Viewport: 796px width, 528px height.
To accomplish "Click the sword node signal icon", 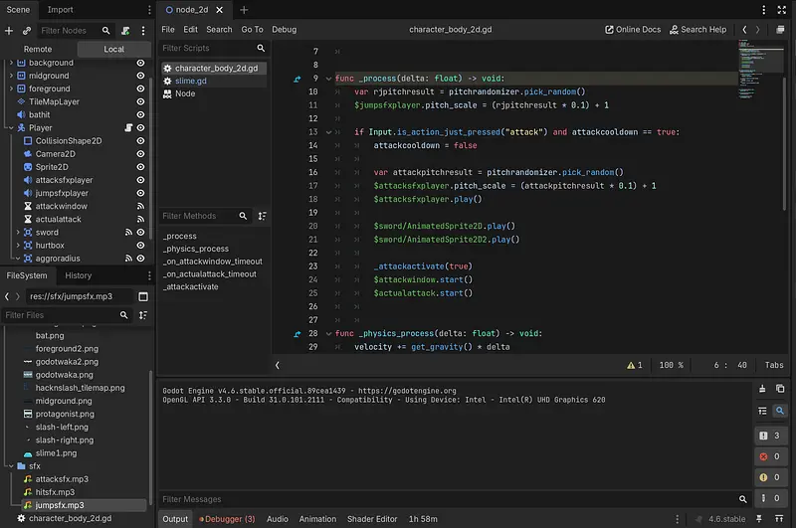I will [127, 232].
